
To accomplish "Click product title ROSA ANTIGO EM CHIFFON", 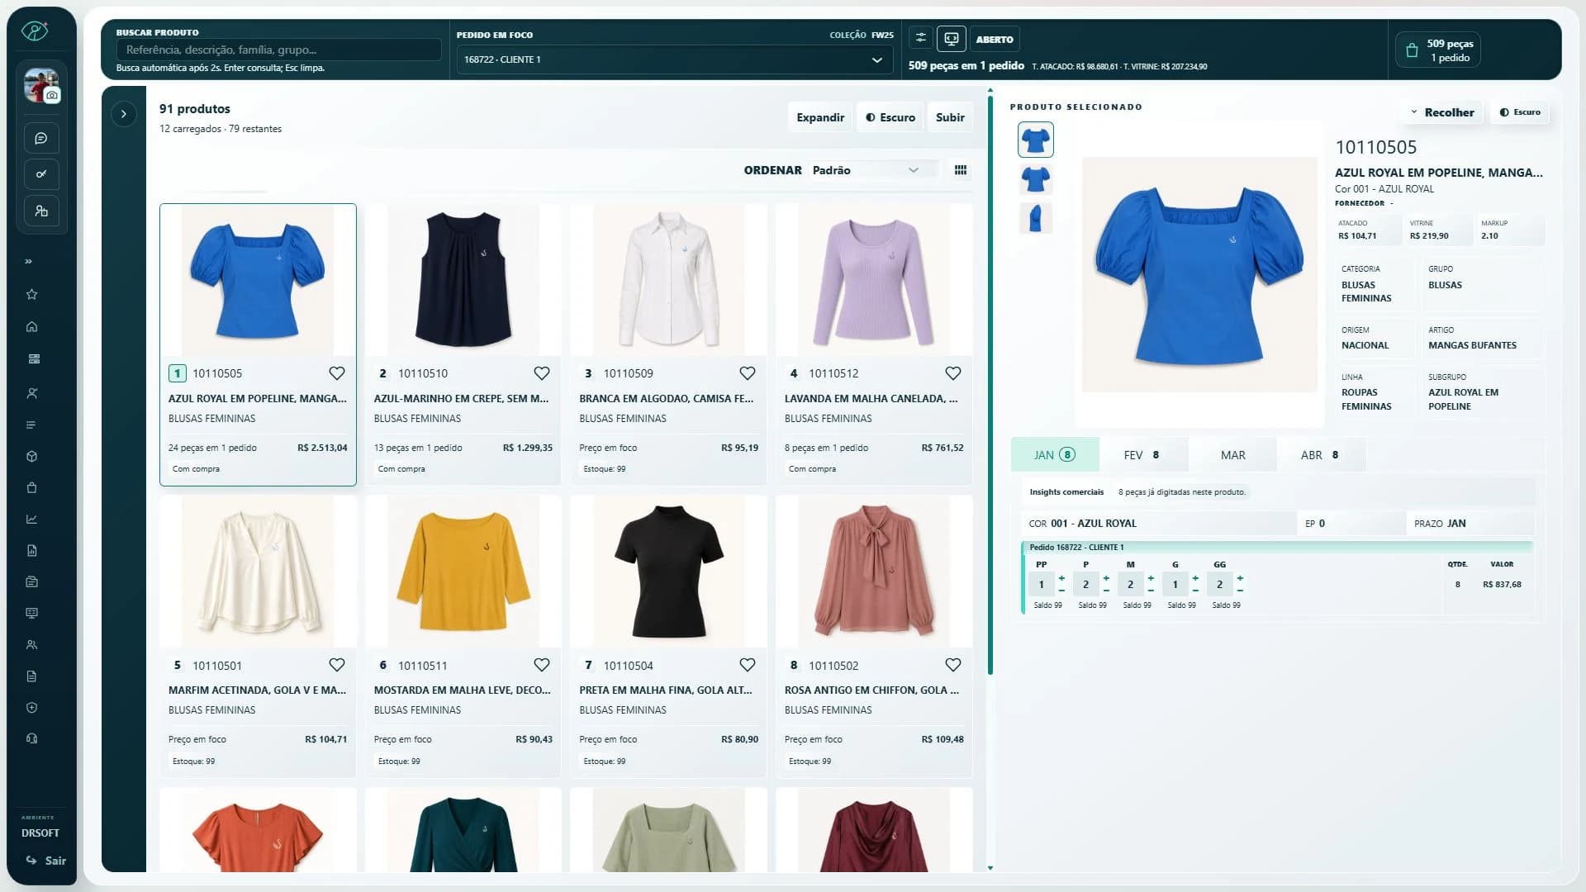I will coord(871,690).
